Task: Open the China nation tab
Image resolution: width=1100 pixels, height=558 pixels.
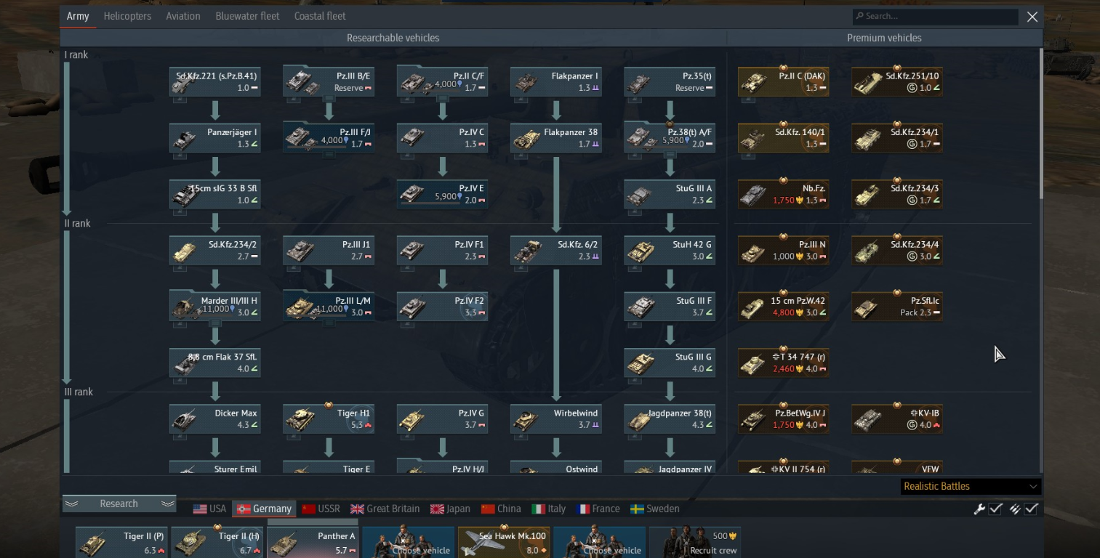Action: tap(501, 509)
